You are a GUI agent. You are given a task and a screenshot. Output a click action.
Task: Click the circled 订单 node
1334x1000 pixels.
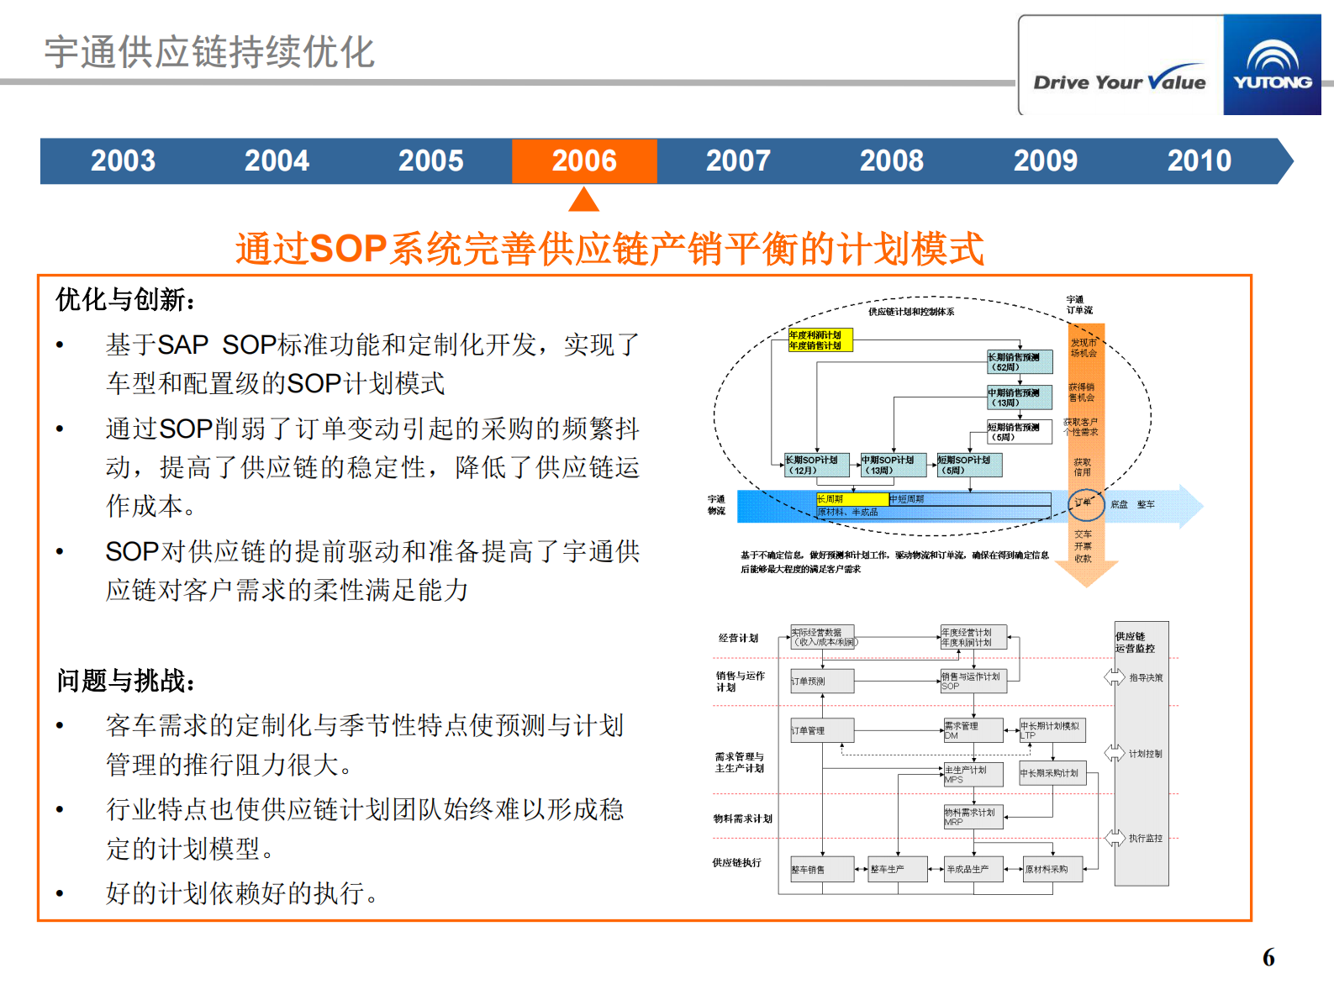[1084, 503]
